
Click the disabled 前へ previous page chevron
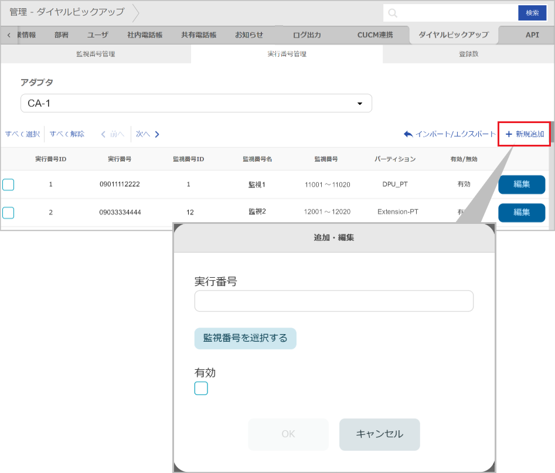[104, 134]
